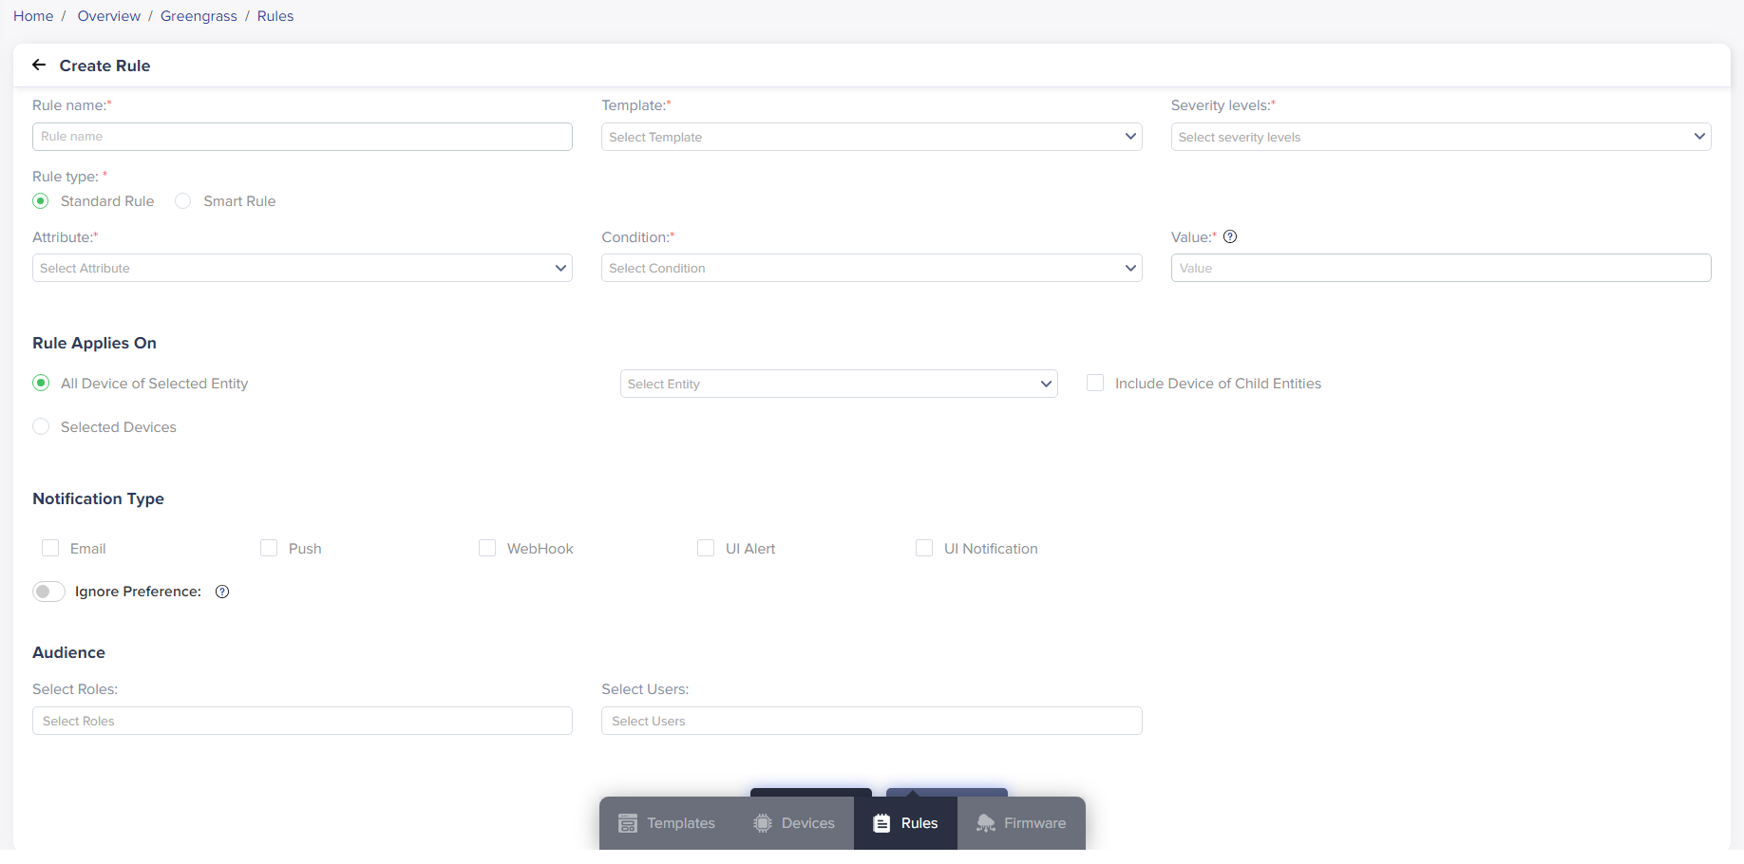This screenshot has width=1744, height=864.
Task: Select the Selected Devices option
Action: pyautogui.click(x=41, y=426)
